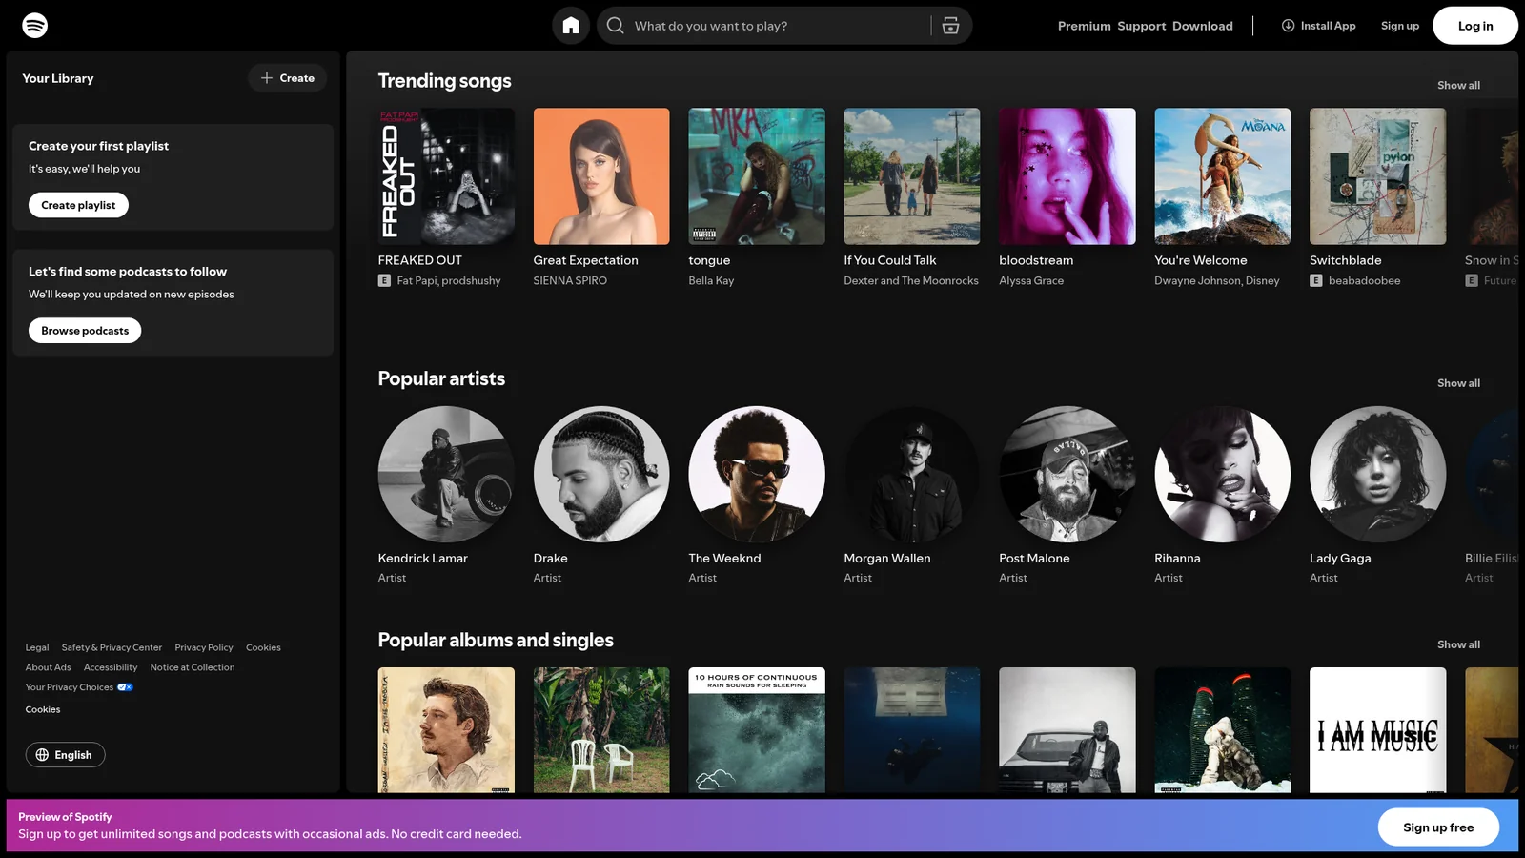Open bloodstream cover art

point(1067,176)
